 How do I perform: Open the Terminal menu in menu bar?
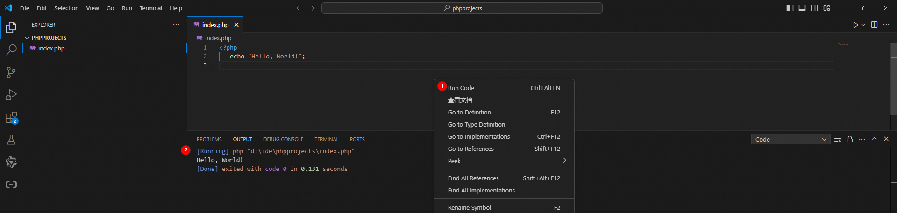(x=150, y=8)
